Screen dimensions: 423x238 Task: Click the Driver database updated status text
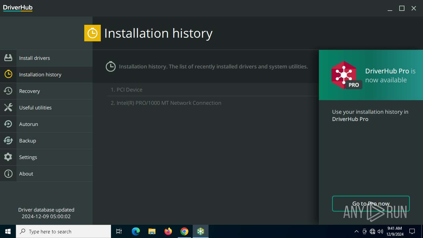46,213
